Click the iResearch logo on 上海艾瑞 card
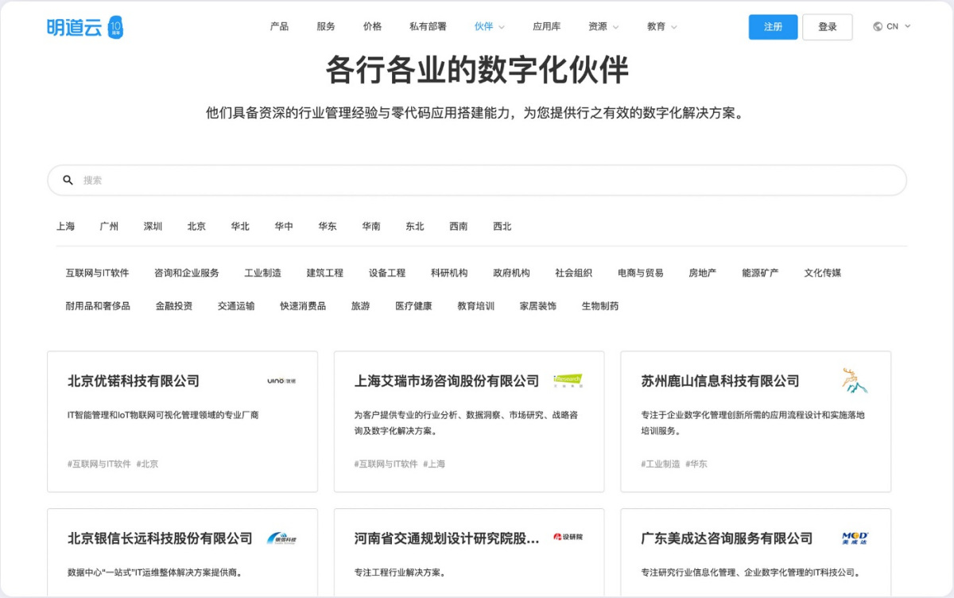Viewport: 954px width, 598px height. [568, 381]
